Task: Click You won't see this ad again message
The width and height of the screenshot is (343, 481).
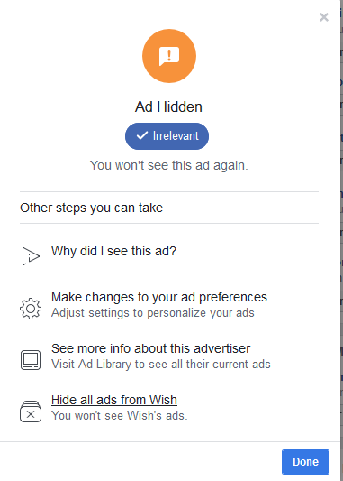Action: pos(169,165)
